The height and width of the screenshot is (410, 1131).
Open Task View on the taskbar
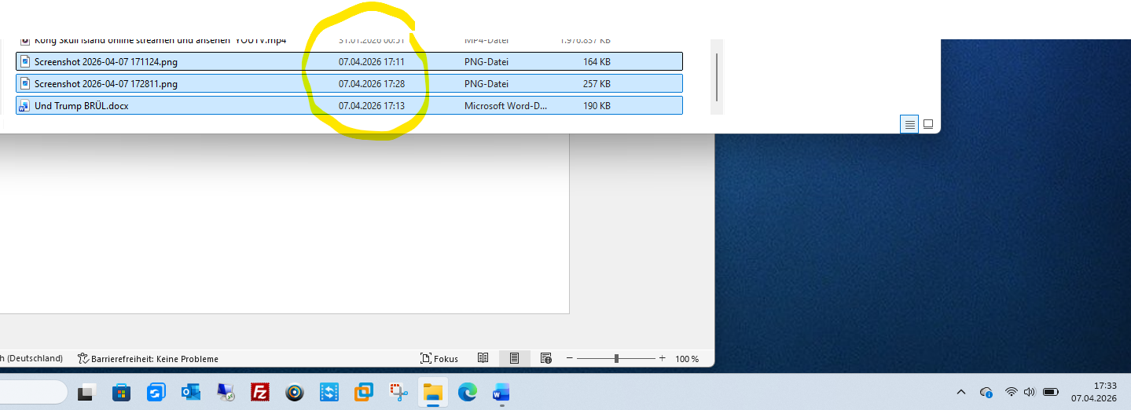click(x=86, y=392)
